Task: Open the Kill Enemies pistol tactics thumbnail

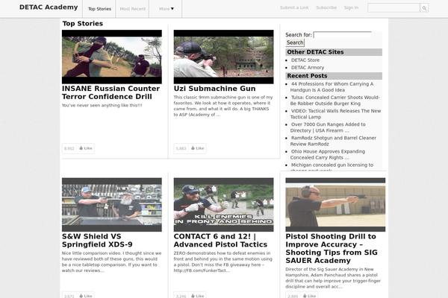Action: 223,205
